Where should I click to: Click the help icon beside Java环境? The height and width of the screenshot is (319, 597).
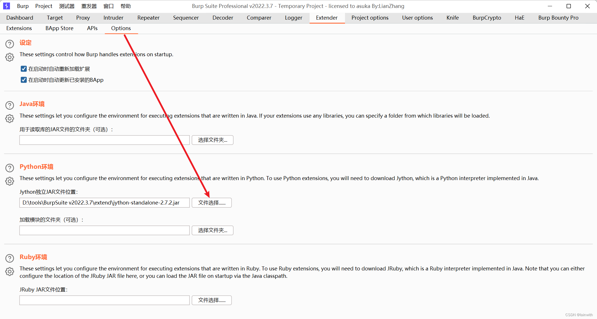point(10,105)
